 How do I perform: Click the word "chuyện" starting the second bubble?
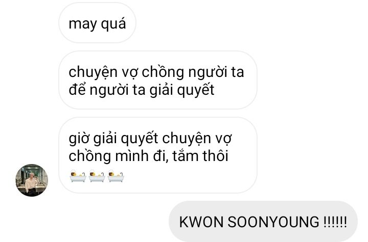click(93, 72)
